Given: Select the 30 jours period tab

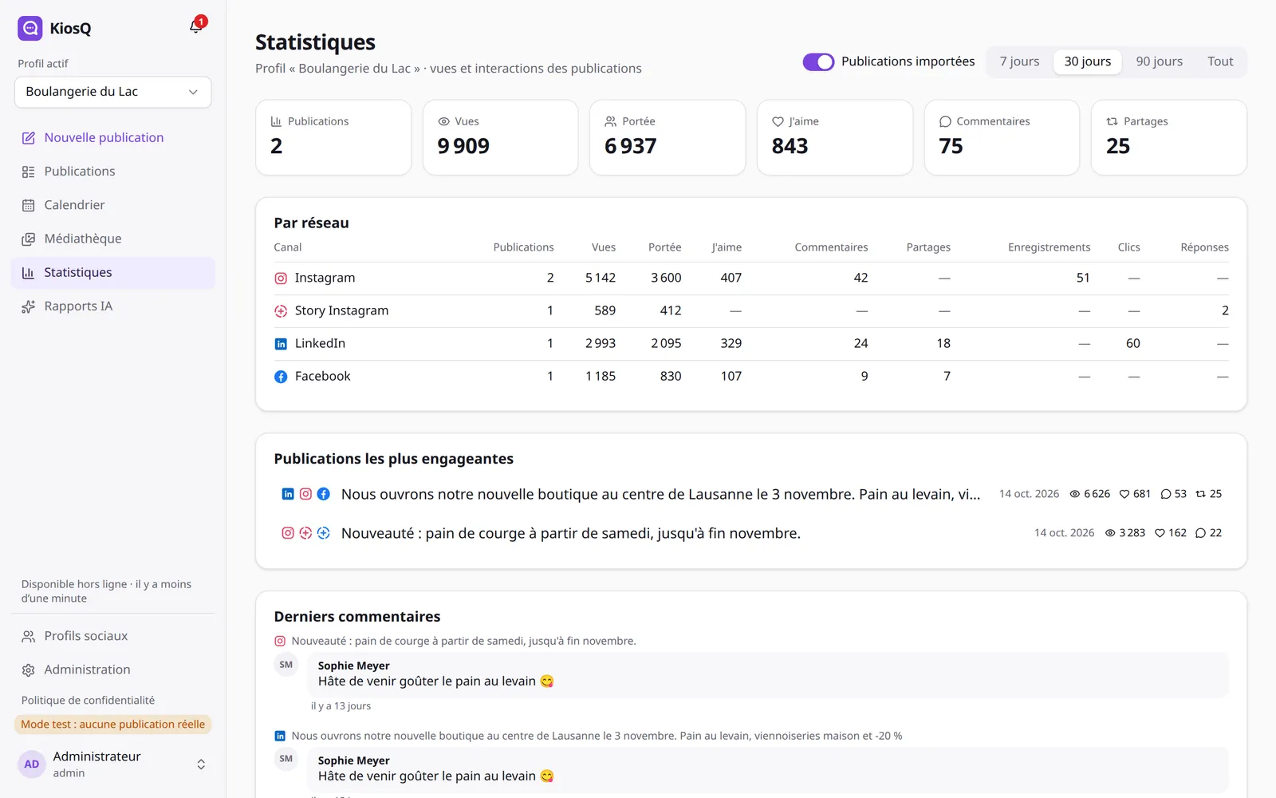Looking at the screenshot, I should click(x=1087, y=61).
